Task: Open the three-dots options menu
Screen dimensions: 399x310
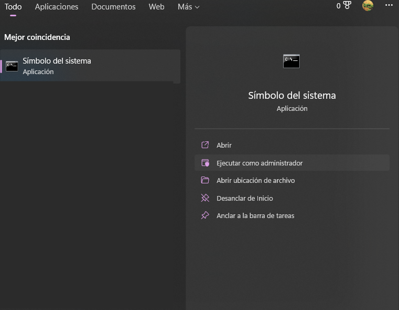Action: point(389,5)
